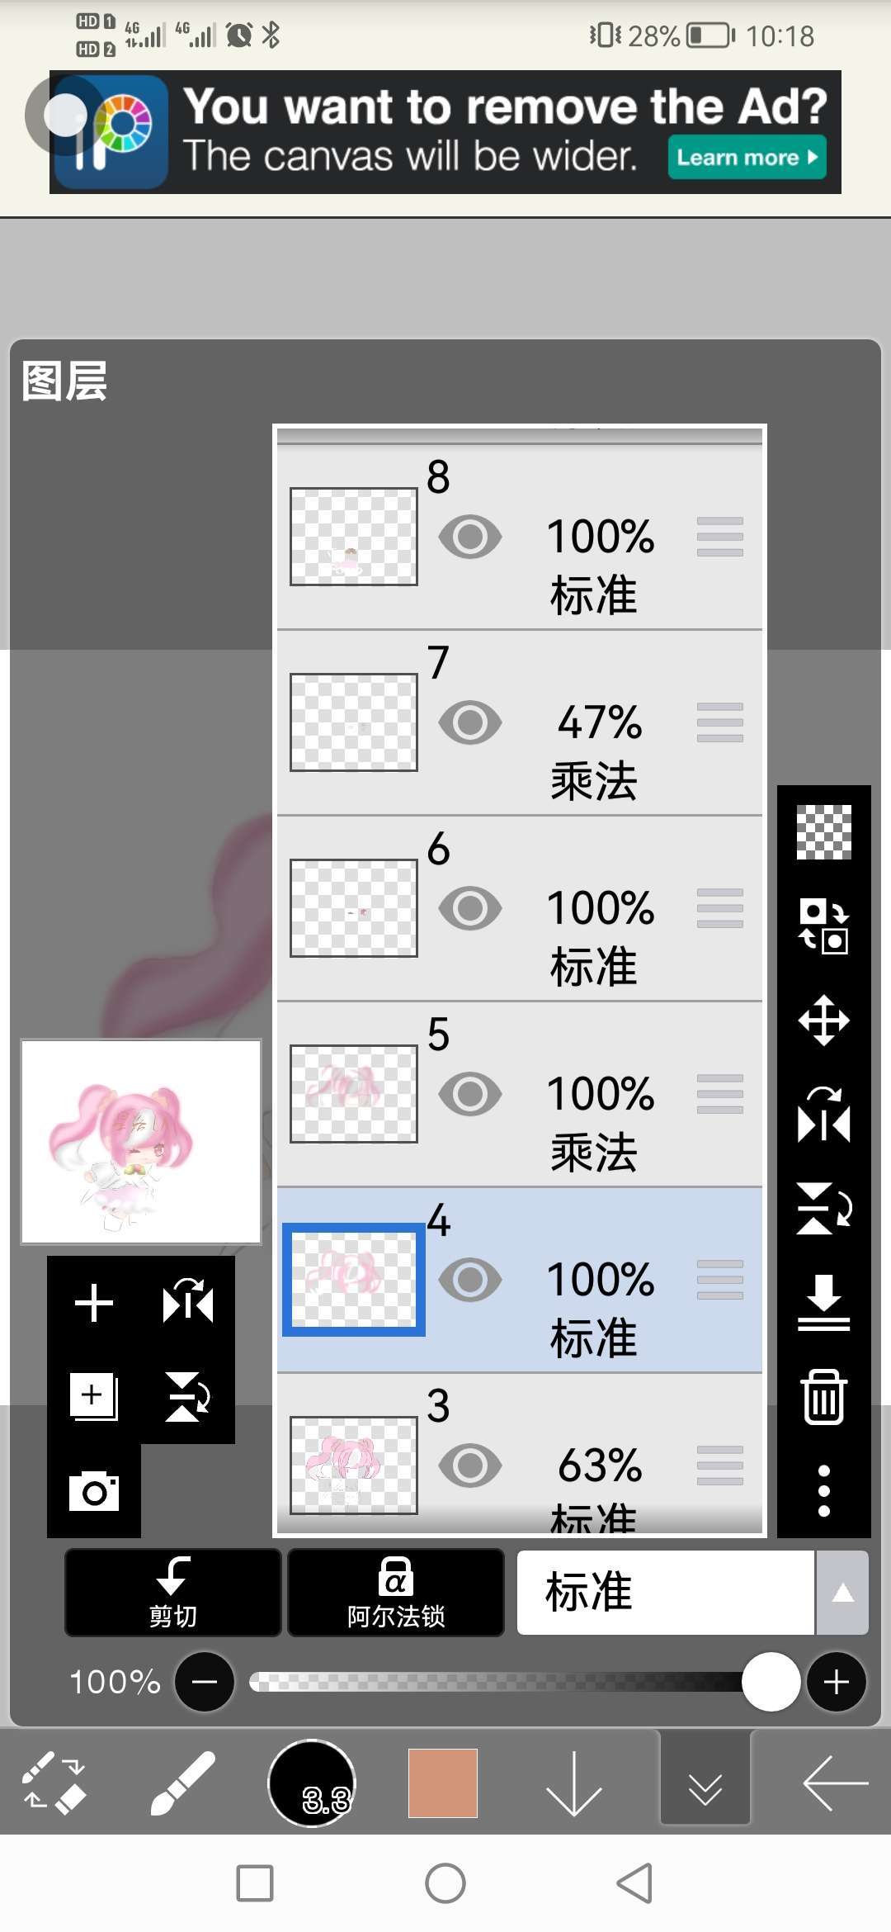Collapse panel with the double-chevron down button

pos(705,1783)
